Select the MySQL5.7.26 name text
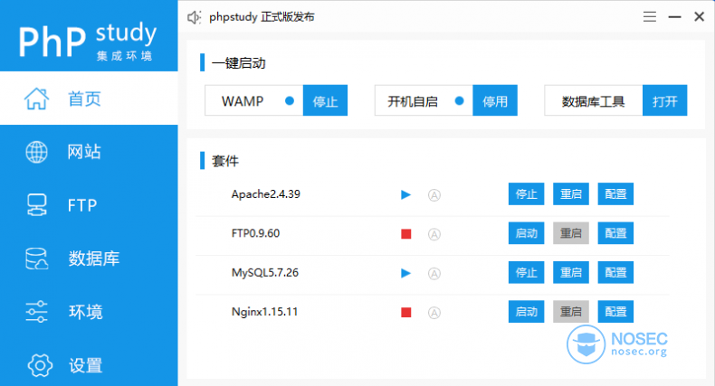 pos(265,273)
